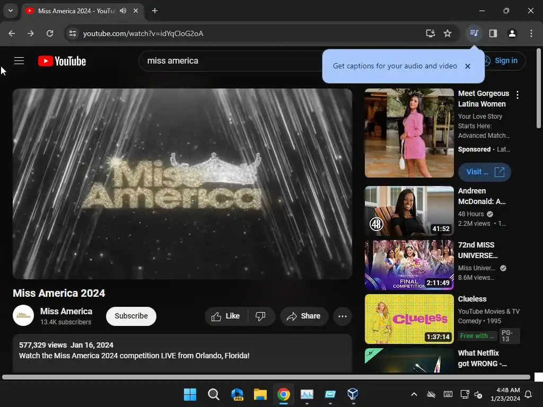Open the sponsored Latina Women ad image
This screenshot has height=407, width=543.
[409, 133]
